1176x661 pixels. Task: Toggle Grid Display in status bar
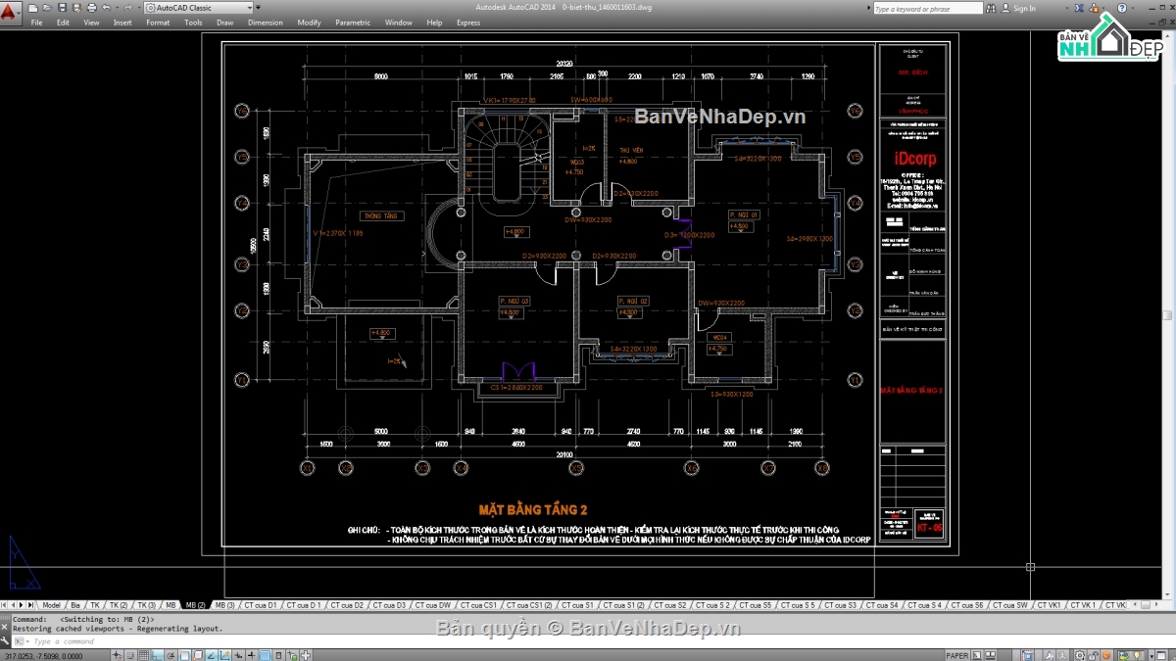[144, 655]
